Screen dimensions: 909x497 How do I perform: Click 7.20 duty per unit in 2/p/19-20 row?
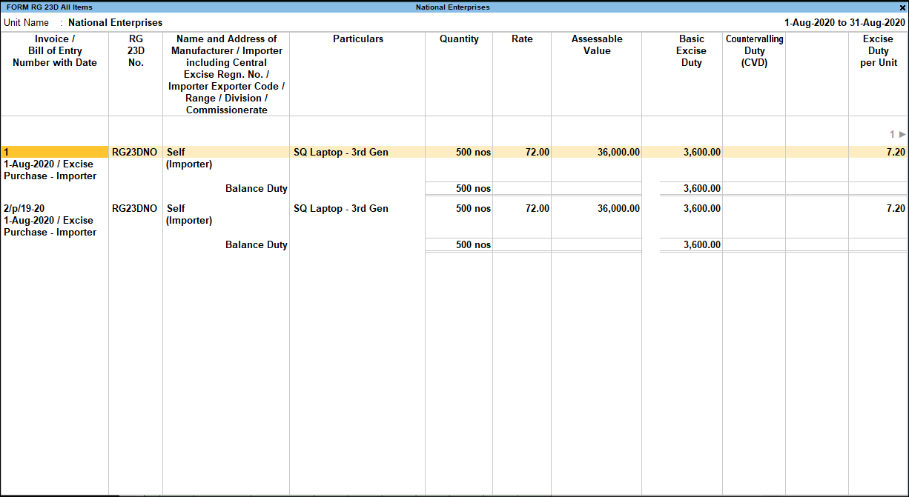click(x=896, y=208)
